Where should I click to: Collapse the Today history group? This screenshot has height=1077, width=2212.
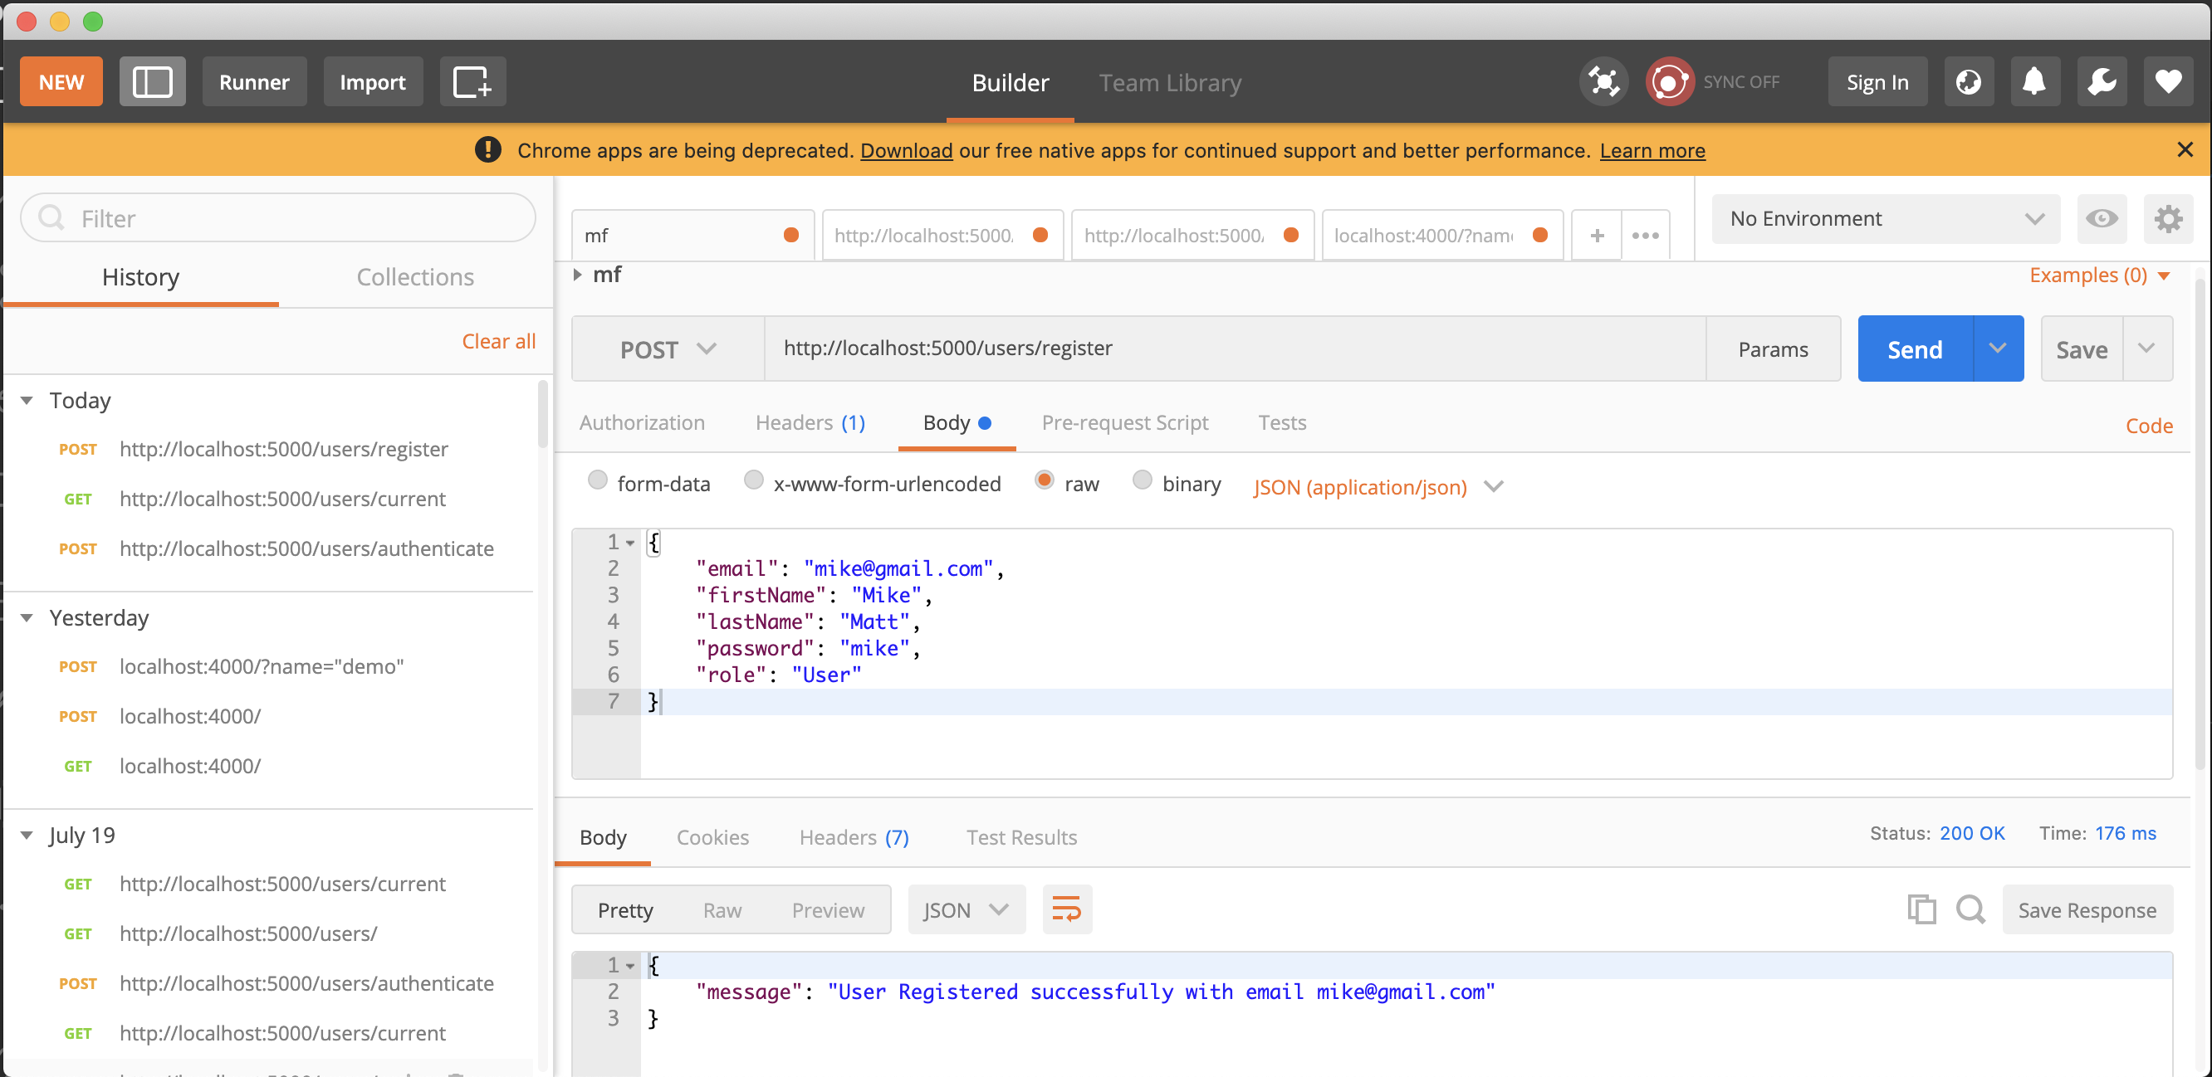(x=27, y=400)
